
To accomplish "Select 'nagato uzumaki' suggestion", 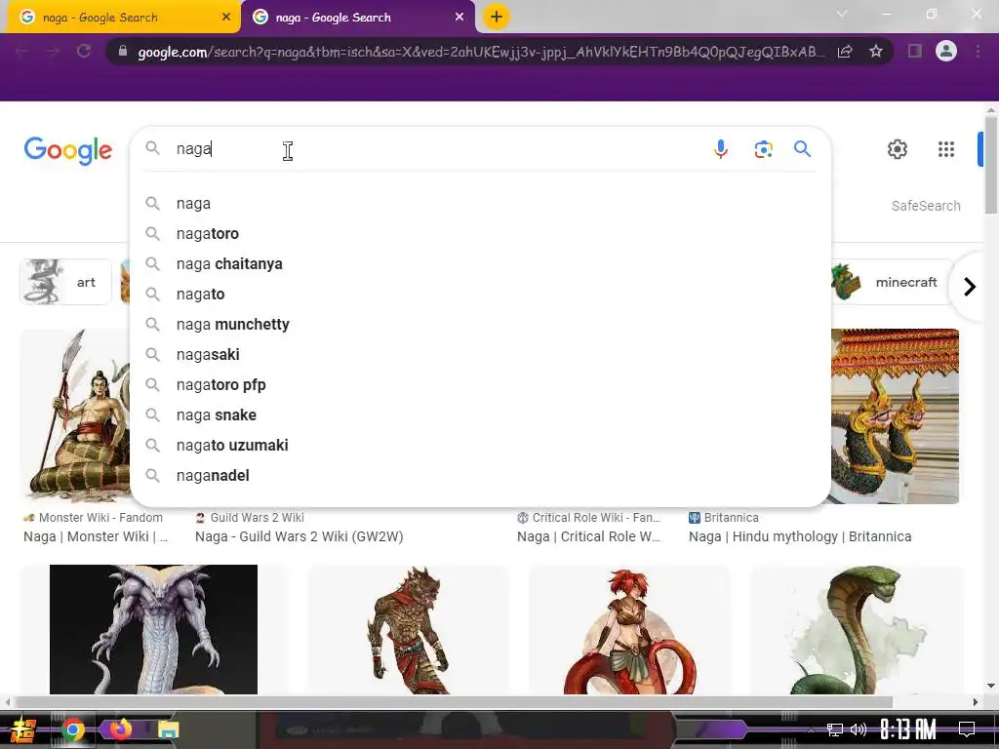I will pyautogui.click(x=480, y=445).
